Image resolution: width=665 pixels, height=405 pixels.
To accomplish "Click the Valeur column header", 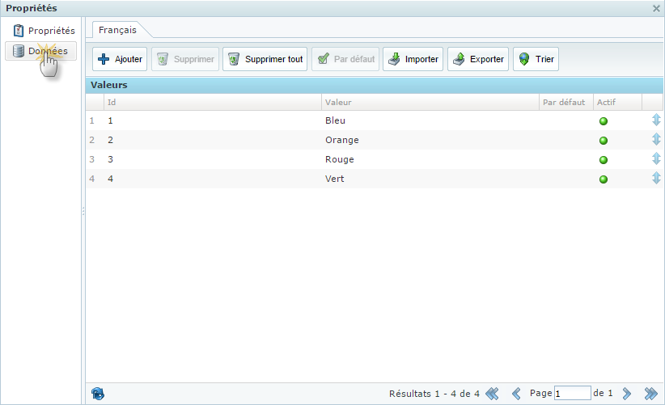I will pyautogui.click(x=430, y=102).
